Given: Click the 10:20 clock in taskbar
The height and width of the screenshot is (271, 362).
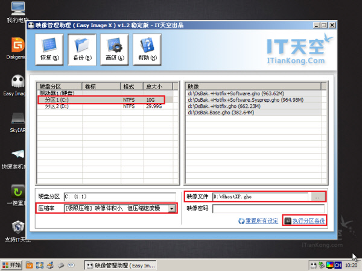Looking at the screenshot, I should pyautogui.click(x=351, y=265).
